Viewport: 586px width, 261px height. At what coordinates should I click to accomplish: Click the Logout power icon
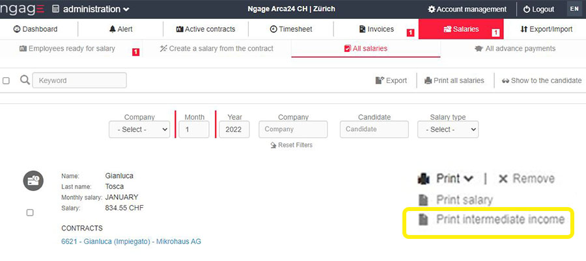point(527,10)
